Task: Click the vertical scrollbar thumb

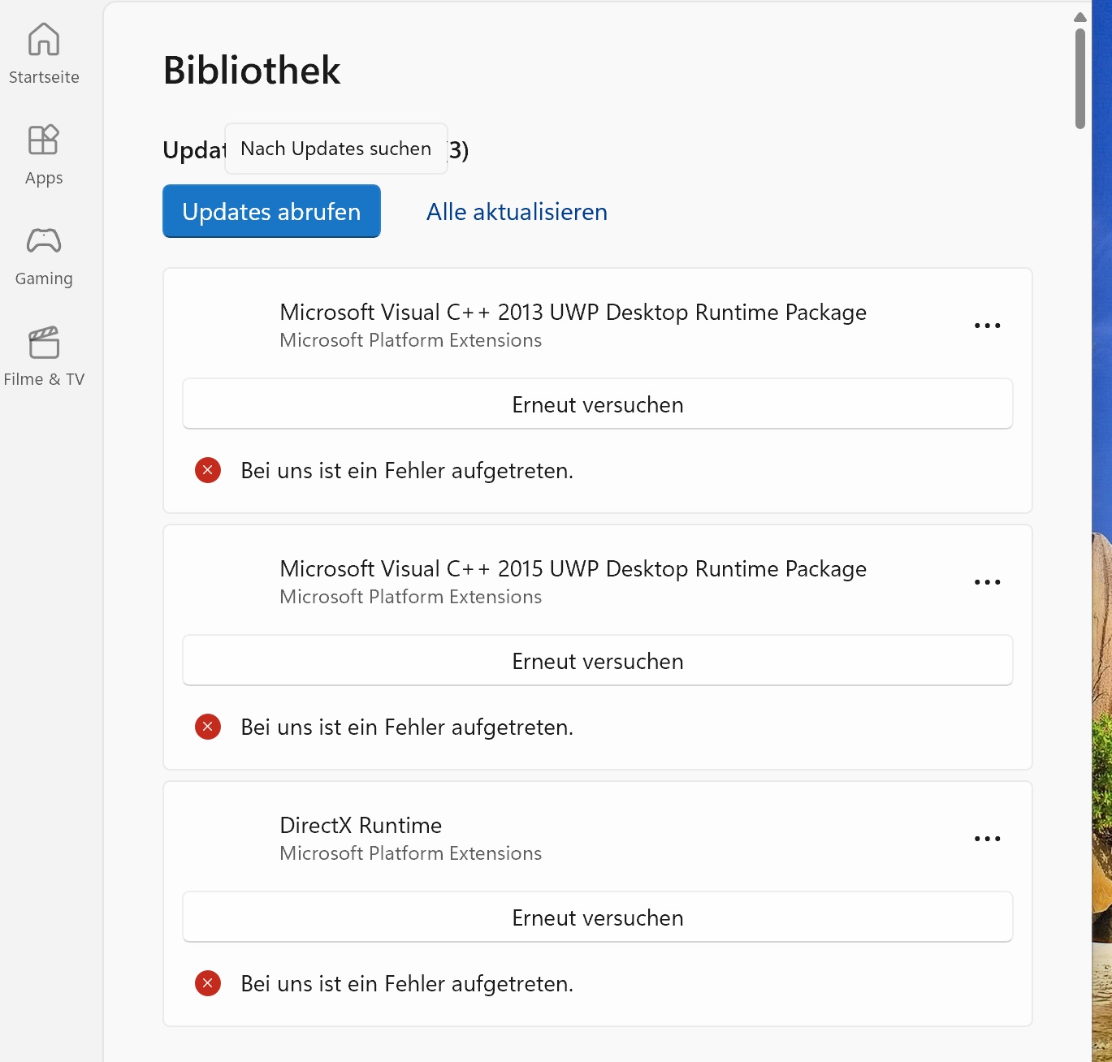Action: point(1080,79)
